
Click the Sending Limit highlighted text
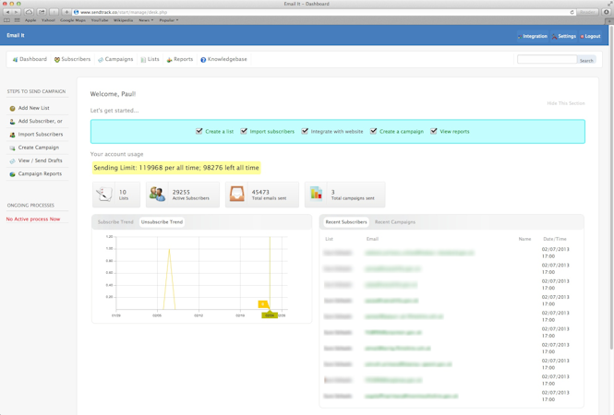pos(176,168)
